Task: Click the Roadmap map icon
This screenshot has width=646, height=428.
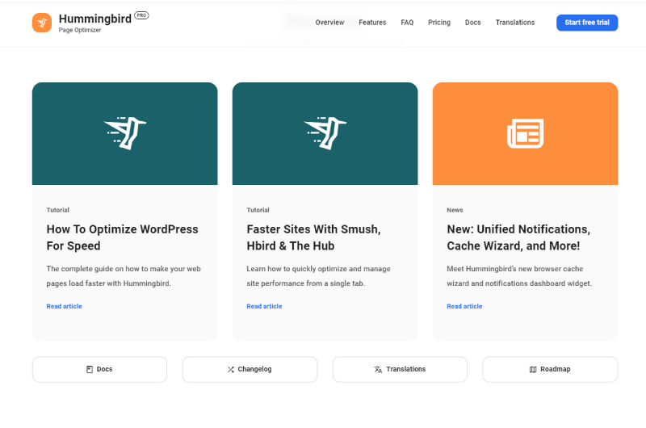Action: [x=533, y=369]
